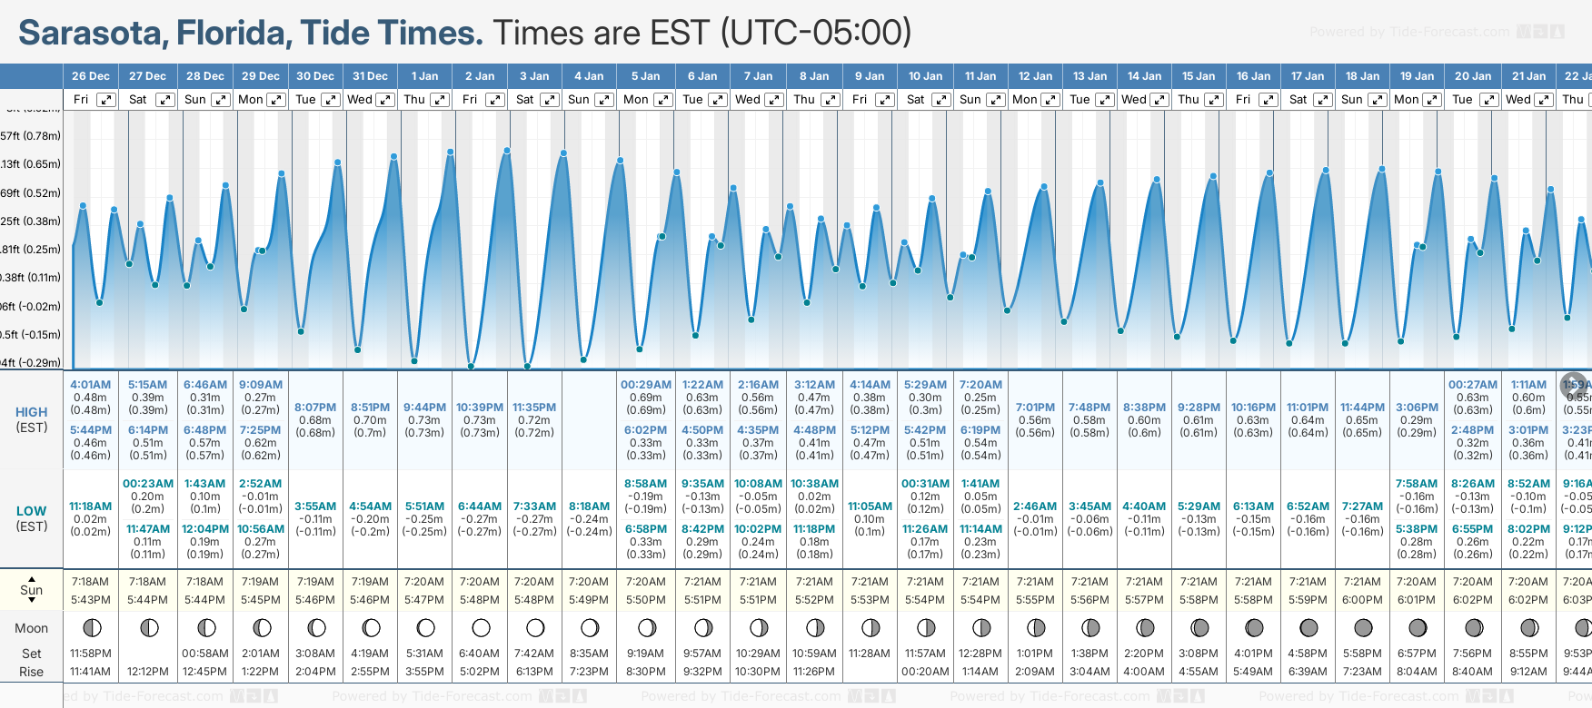Click the expand icon for Fri 26 Dec

[x=106, y=100]
